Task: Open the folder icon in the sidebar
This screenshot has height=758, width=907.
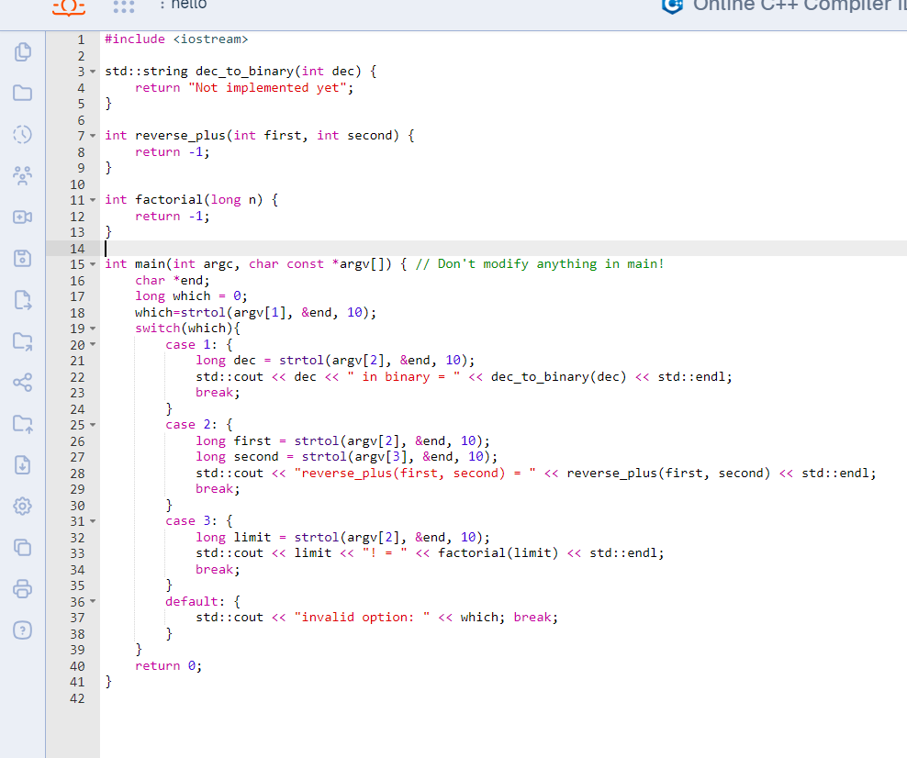Action: (23, 93)
